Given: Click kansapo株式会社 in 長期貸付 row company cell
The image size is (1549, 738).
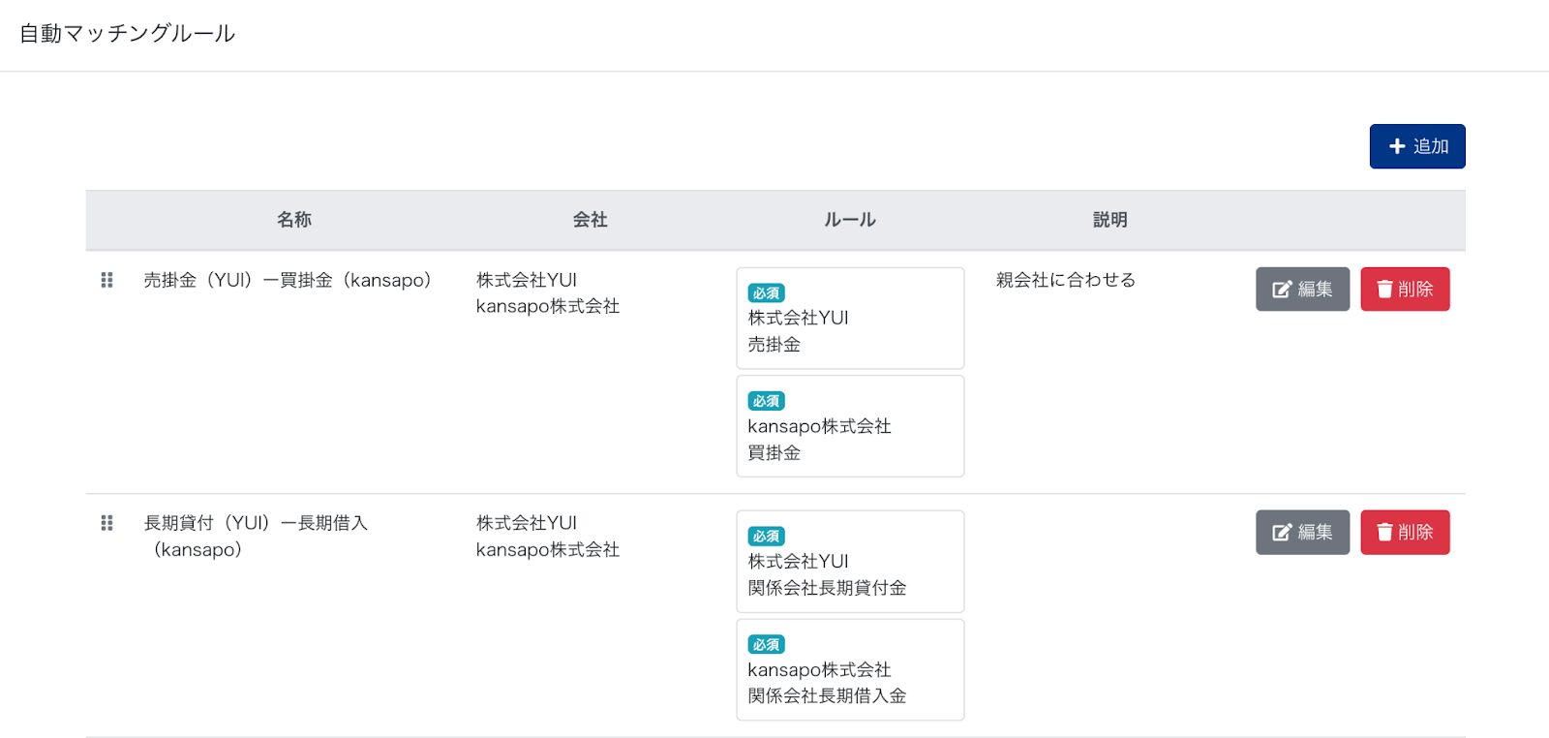Looking at the screenshot, I should click(548, 549).
